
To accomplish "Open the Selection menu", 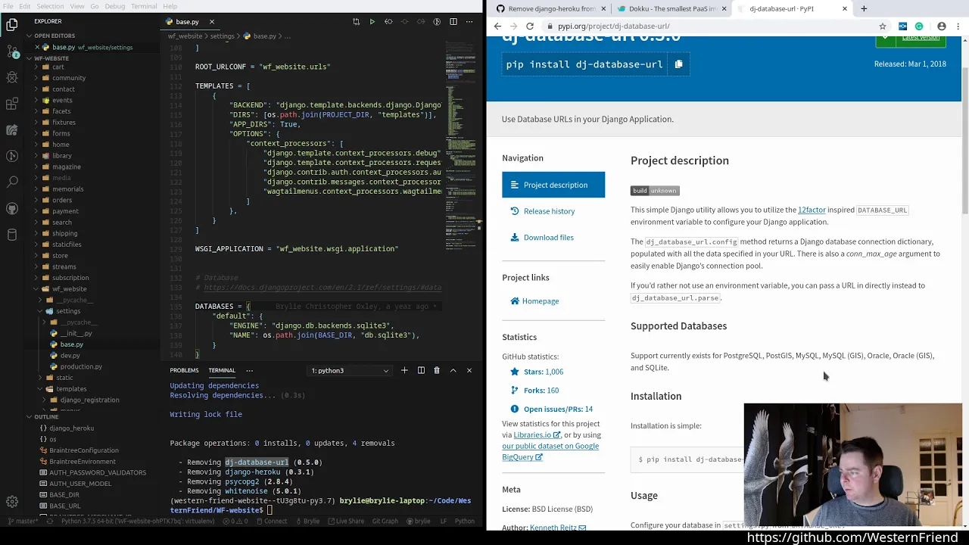I will [50, 6].
